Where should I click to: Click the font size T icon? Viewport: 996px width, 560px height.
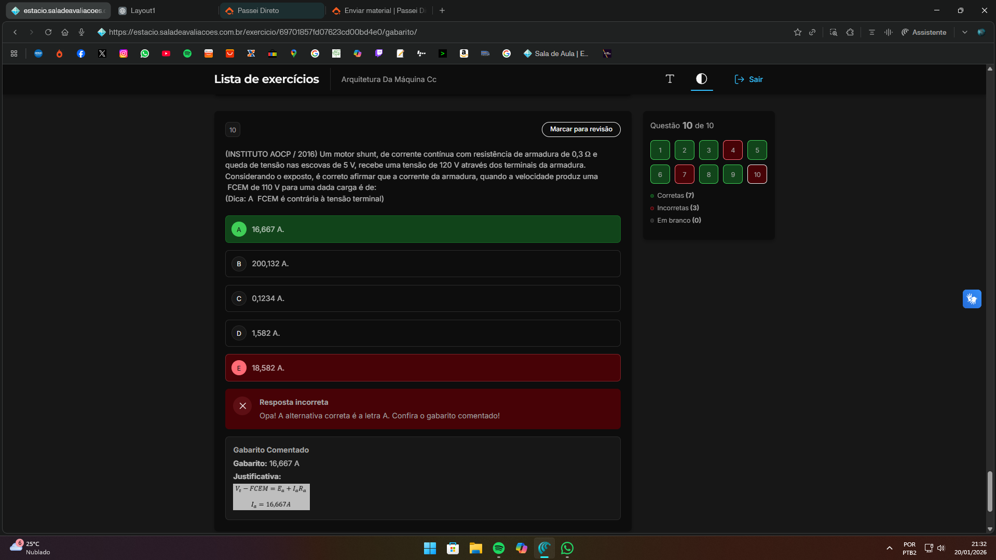[670, 79]
